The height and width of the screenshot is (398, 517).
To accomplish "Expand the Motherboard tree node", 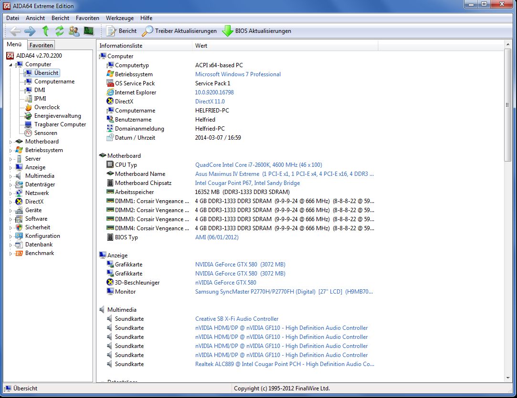I will pyautogui.click(x=11, y=142).
